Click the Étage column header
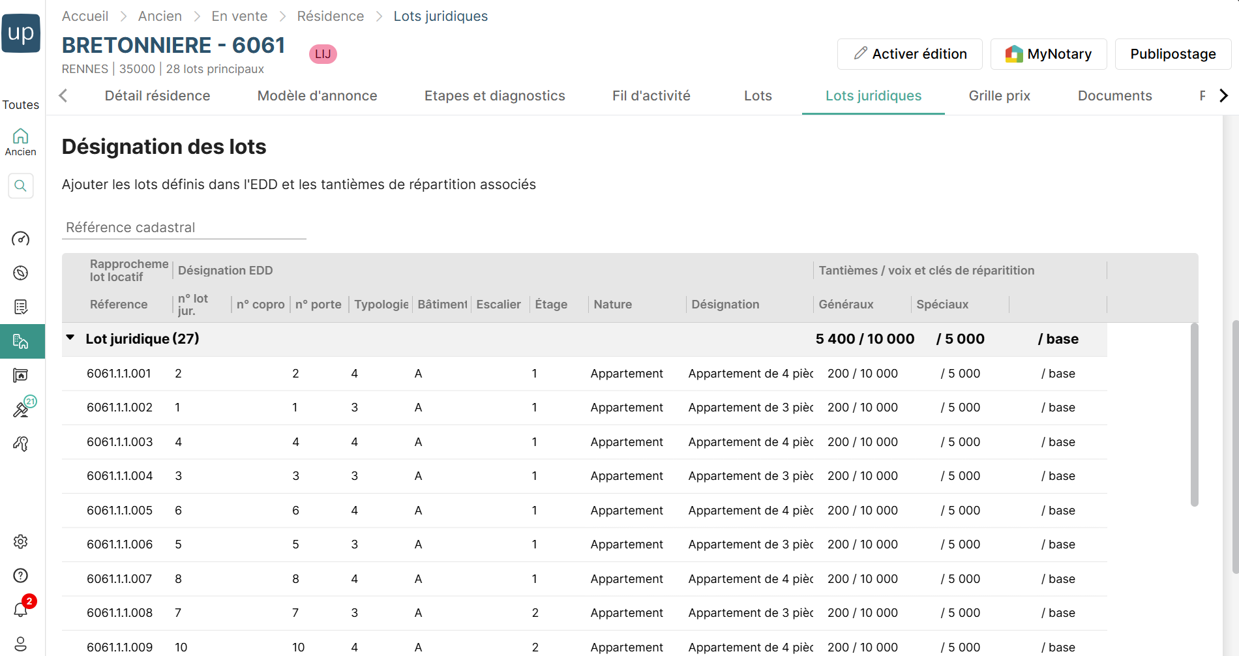 tap(551, 305)
